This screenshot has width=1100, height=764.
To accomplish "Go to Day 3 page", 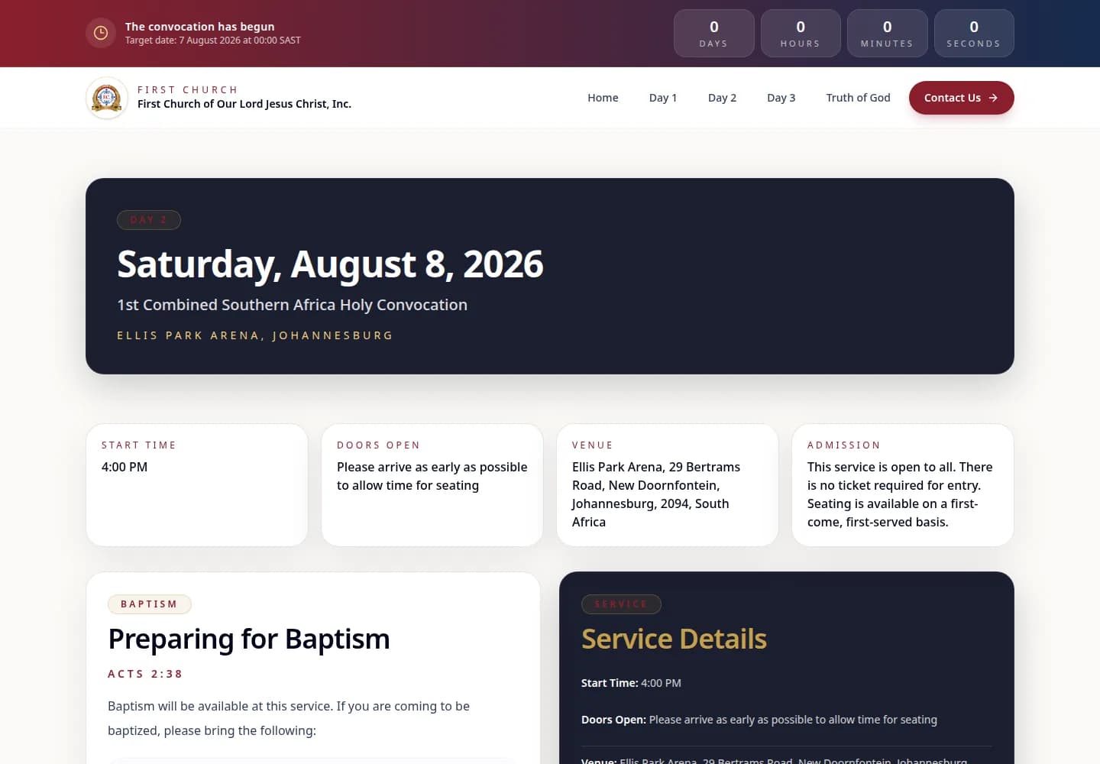I will 781,98.
